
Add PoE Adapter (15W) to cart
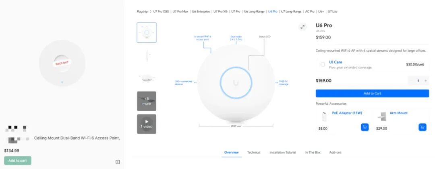click(365, 127)
